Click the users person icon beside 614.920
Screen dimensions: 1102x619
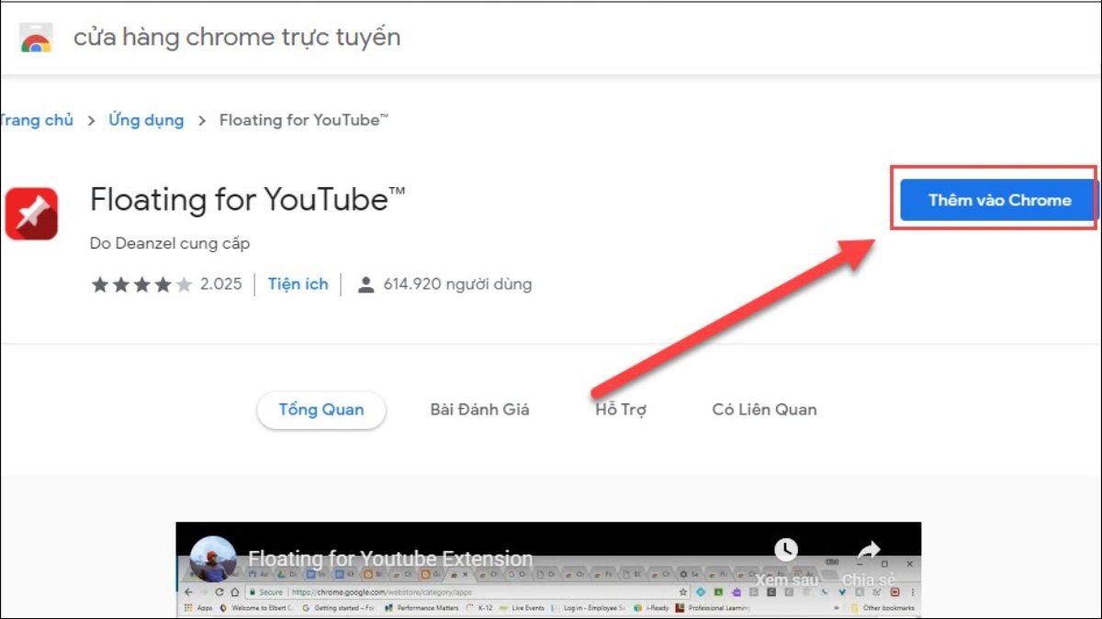[365, 284]
